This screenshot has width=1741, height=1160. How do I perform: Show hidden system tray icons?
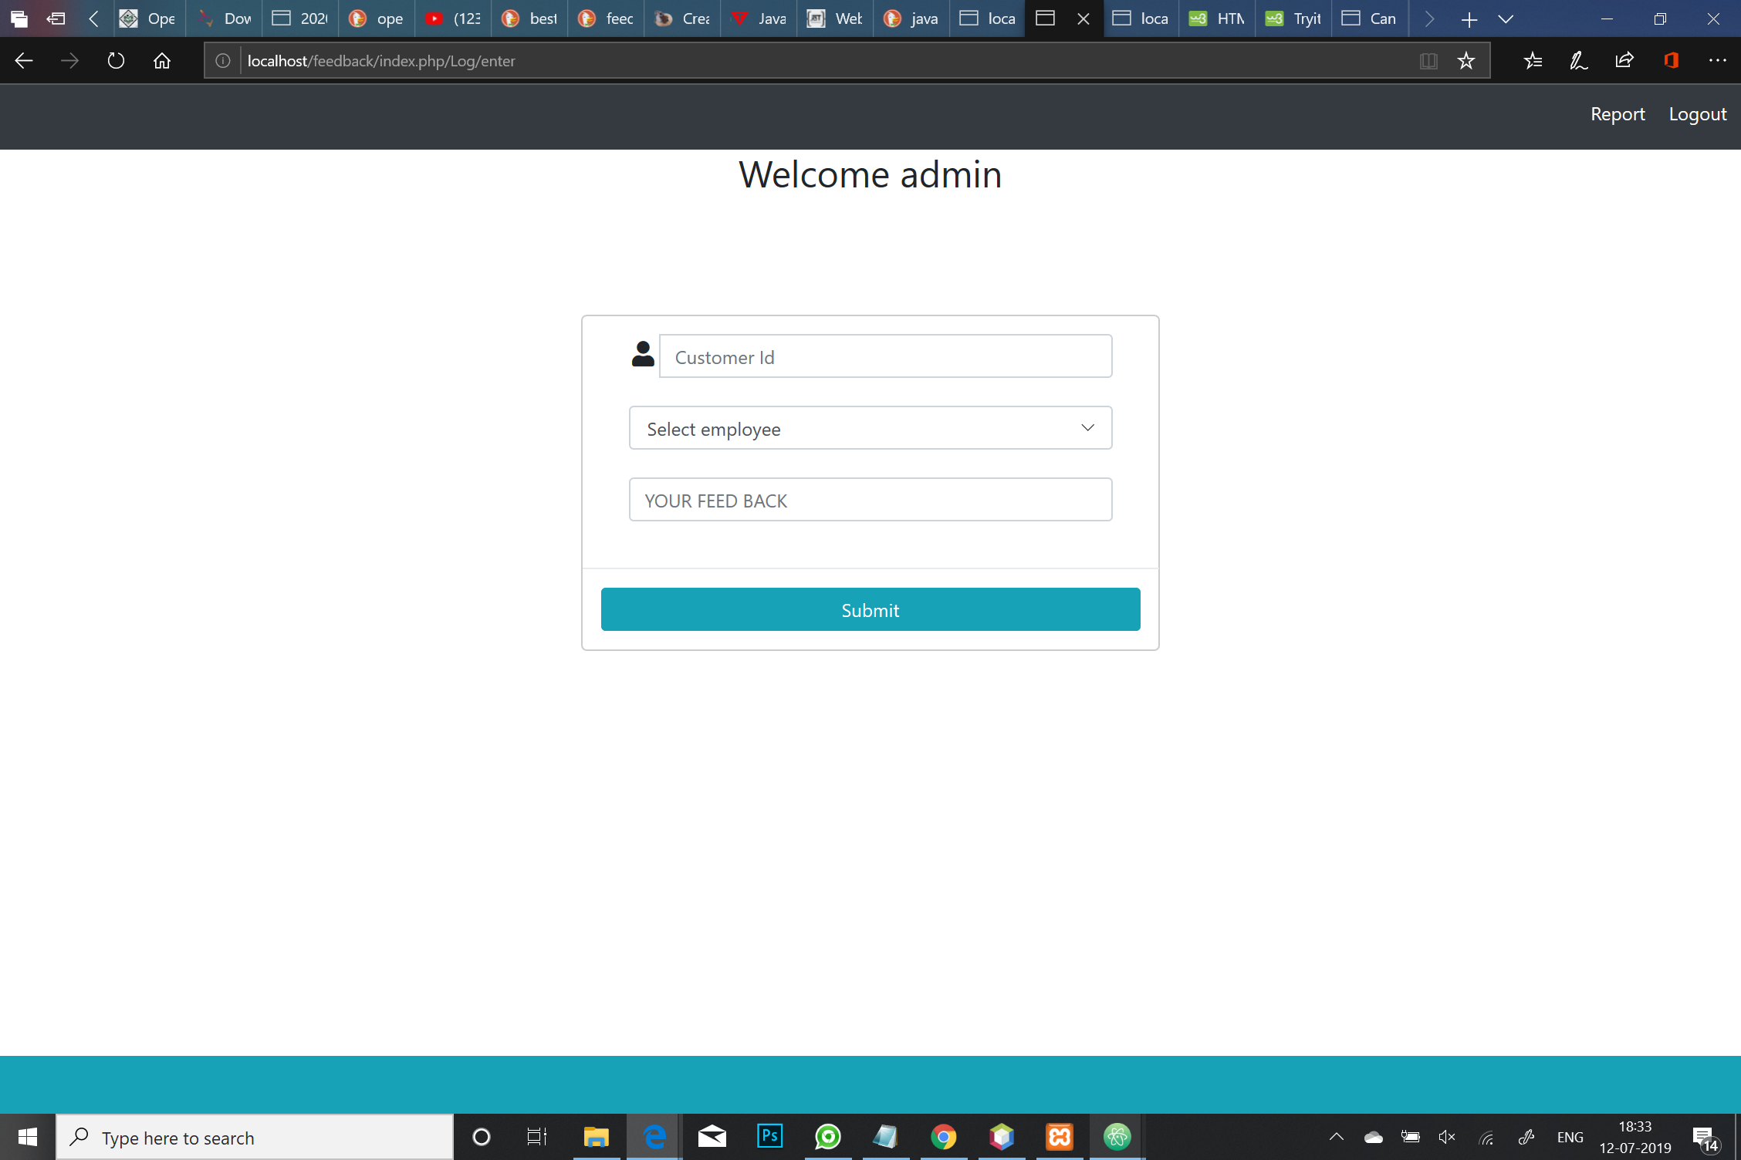(1337, 1137)
